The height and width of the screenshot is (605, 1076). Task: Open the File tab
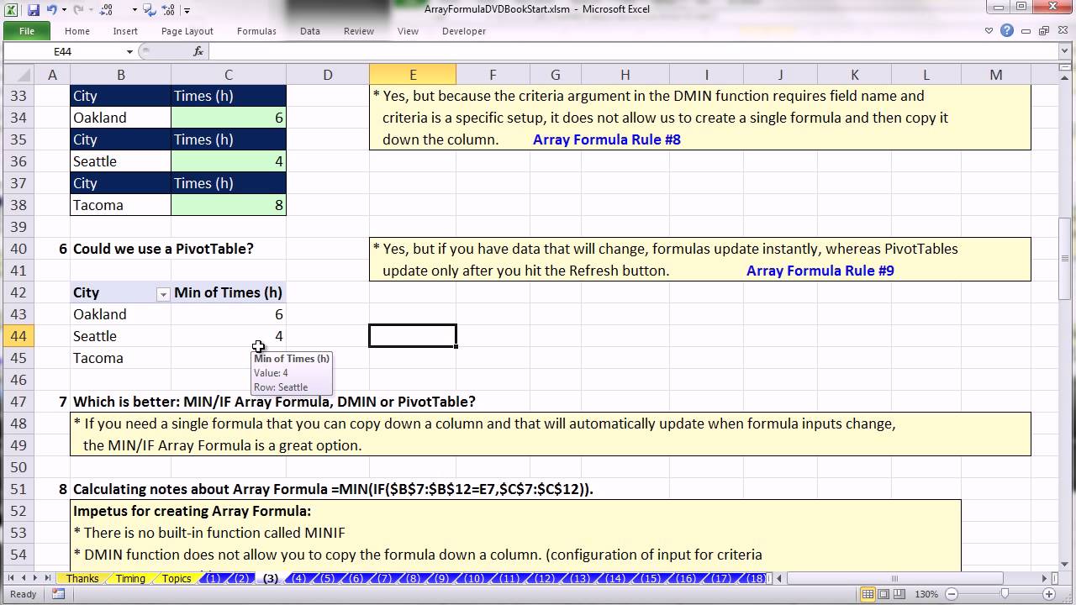27,31
